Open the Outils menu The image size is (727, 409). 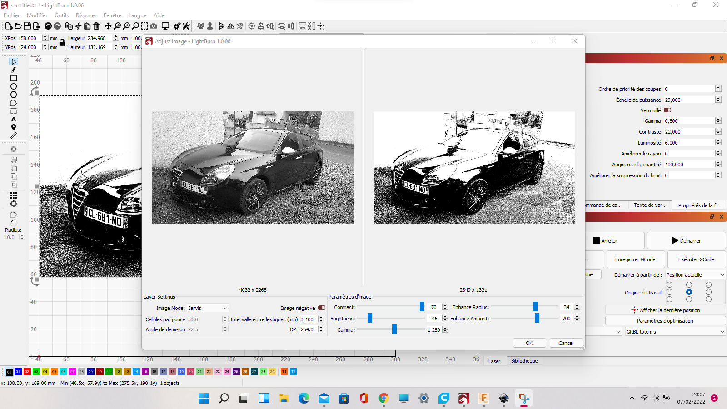(x=61, y=15)
